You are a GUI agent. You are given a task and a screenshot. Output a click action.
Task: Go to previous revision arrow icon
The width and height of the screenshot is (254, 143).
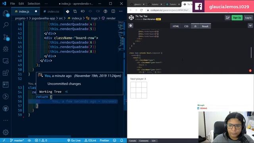coord(83,12)
